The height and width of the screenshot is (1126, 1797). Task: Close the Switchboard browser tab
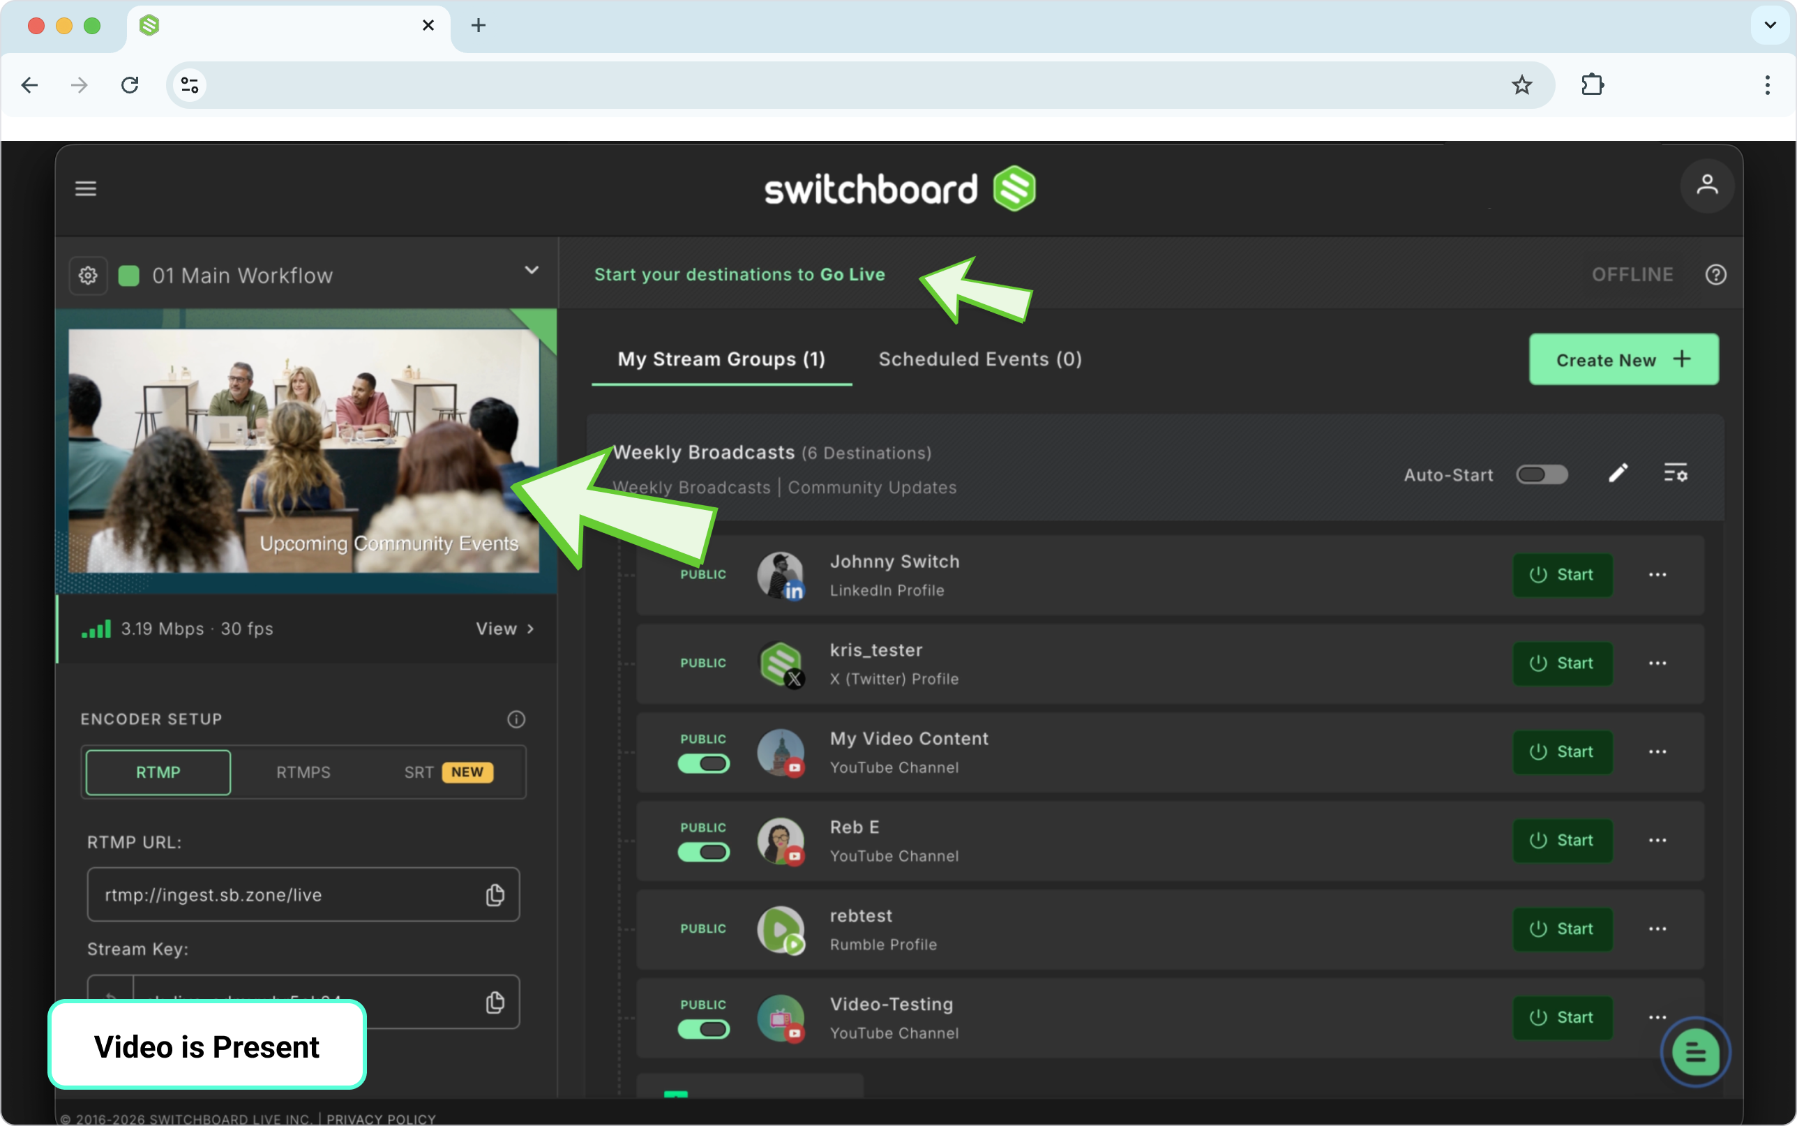tap(428, 25)
